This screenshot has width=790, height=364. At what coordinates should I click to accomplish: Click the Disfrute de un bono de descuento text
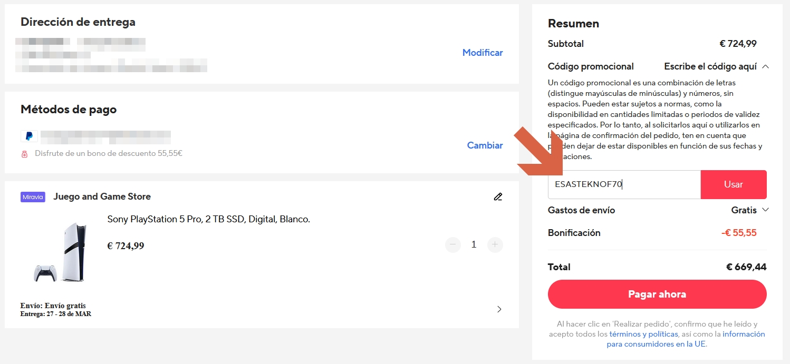pos(109,154)
